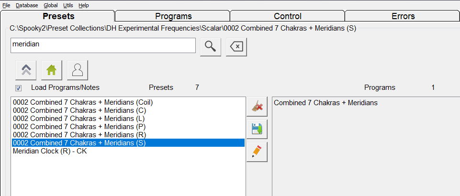
Task: Open the Database menu
Action: [x=27, y=5]
